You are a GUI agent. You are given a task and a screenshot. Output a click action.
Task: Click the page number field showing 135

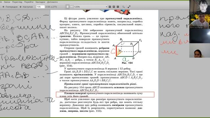click(x=40, y=7)
